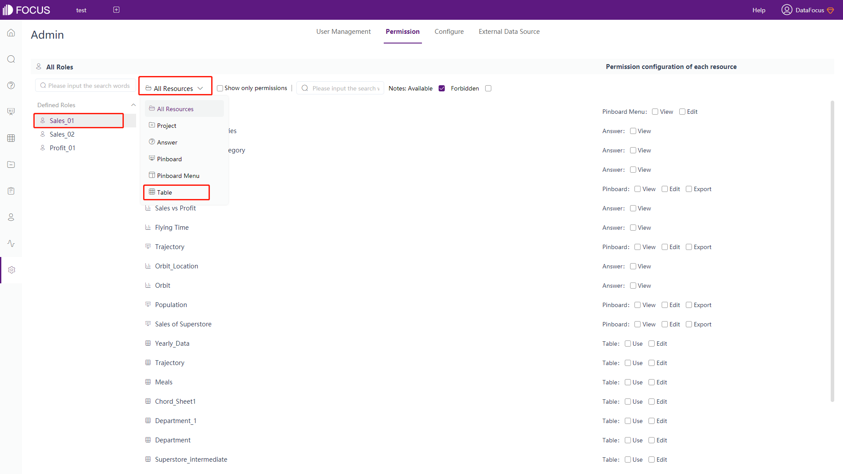Click the magnifier icon in resource search
The height and width of the screenshot is (474, 843).
point(305,88)
